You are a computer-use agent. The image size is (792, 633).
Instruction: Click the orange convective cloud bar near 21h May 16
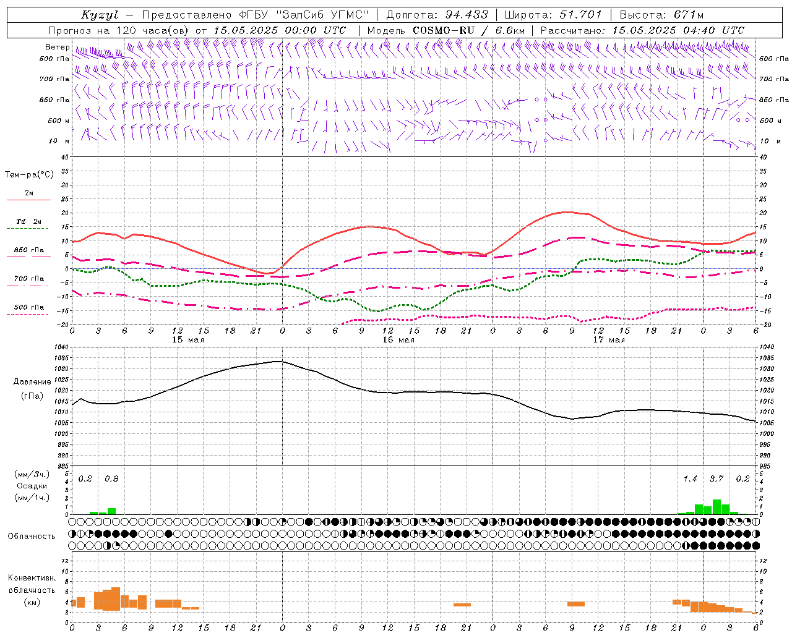[x=462, y=605]
